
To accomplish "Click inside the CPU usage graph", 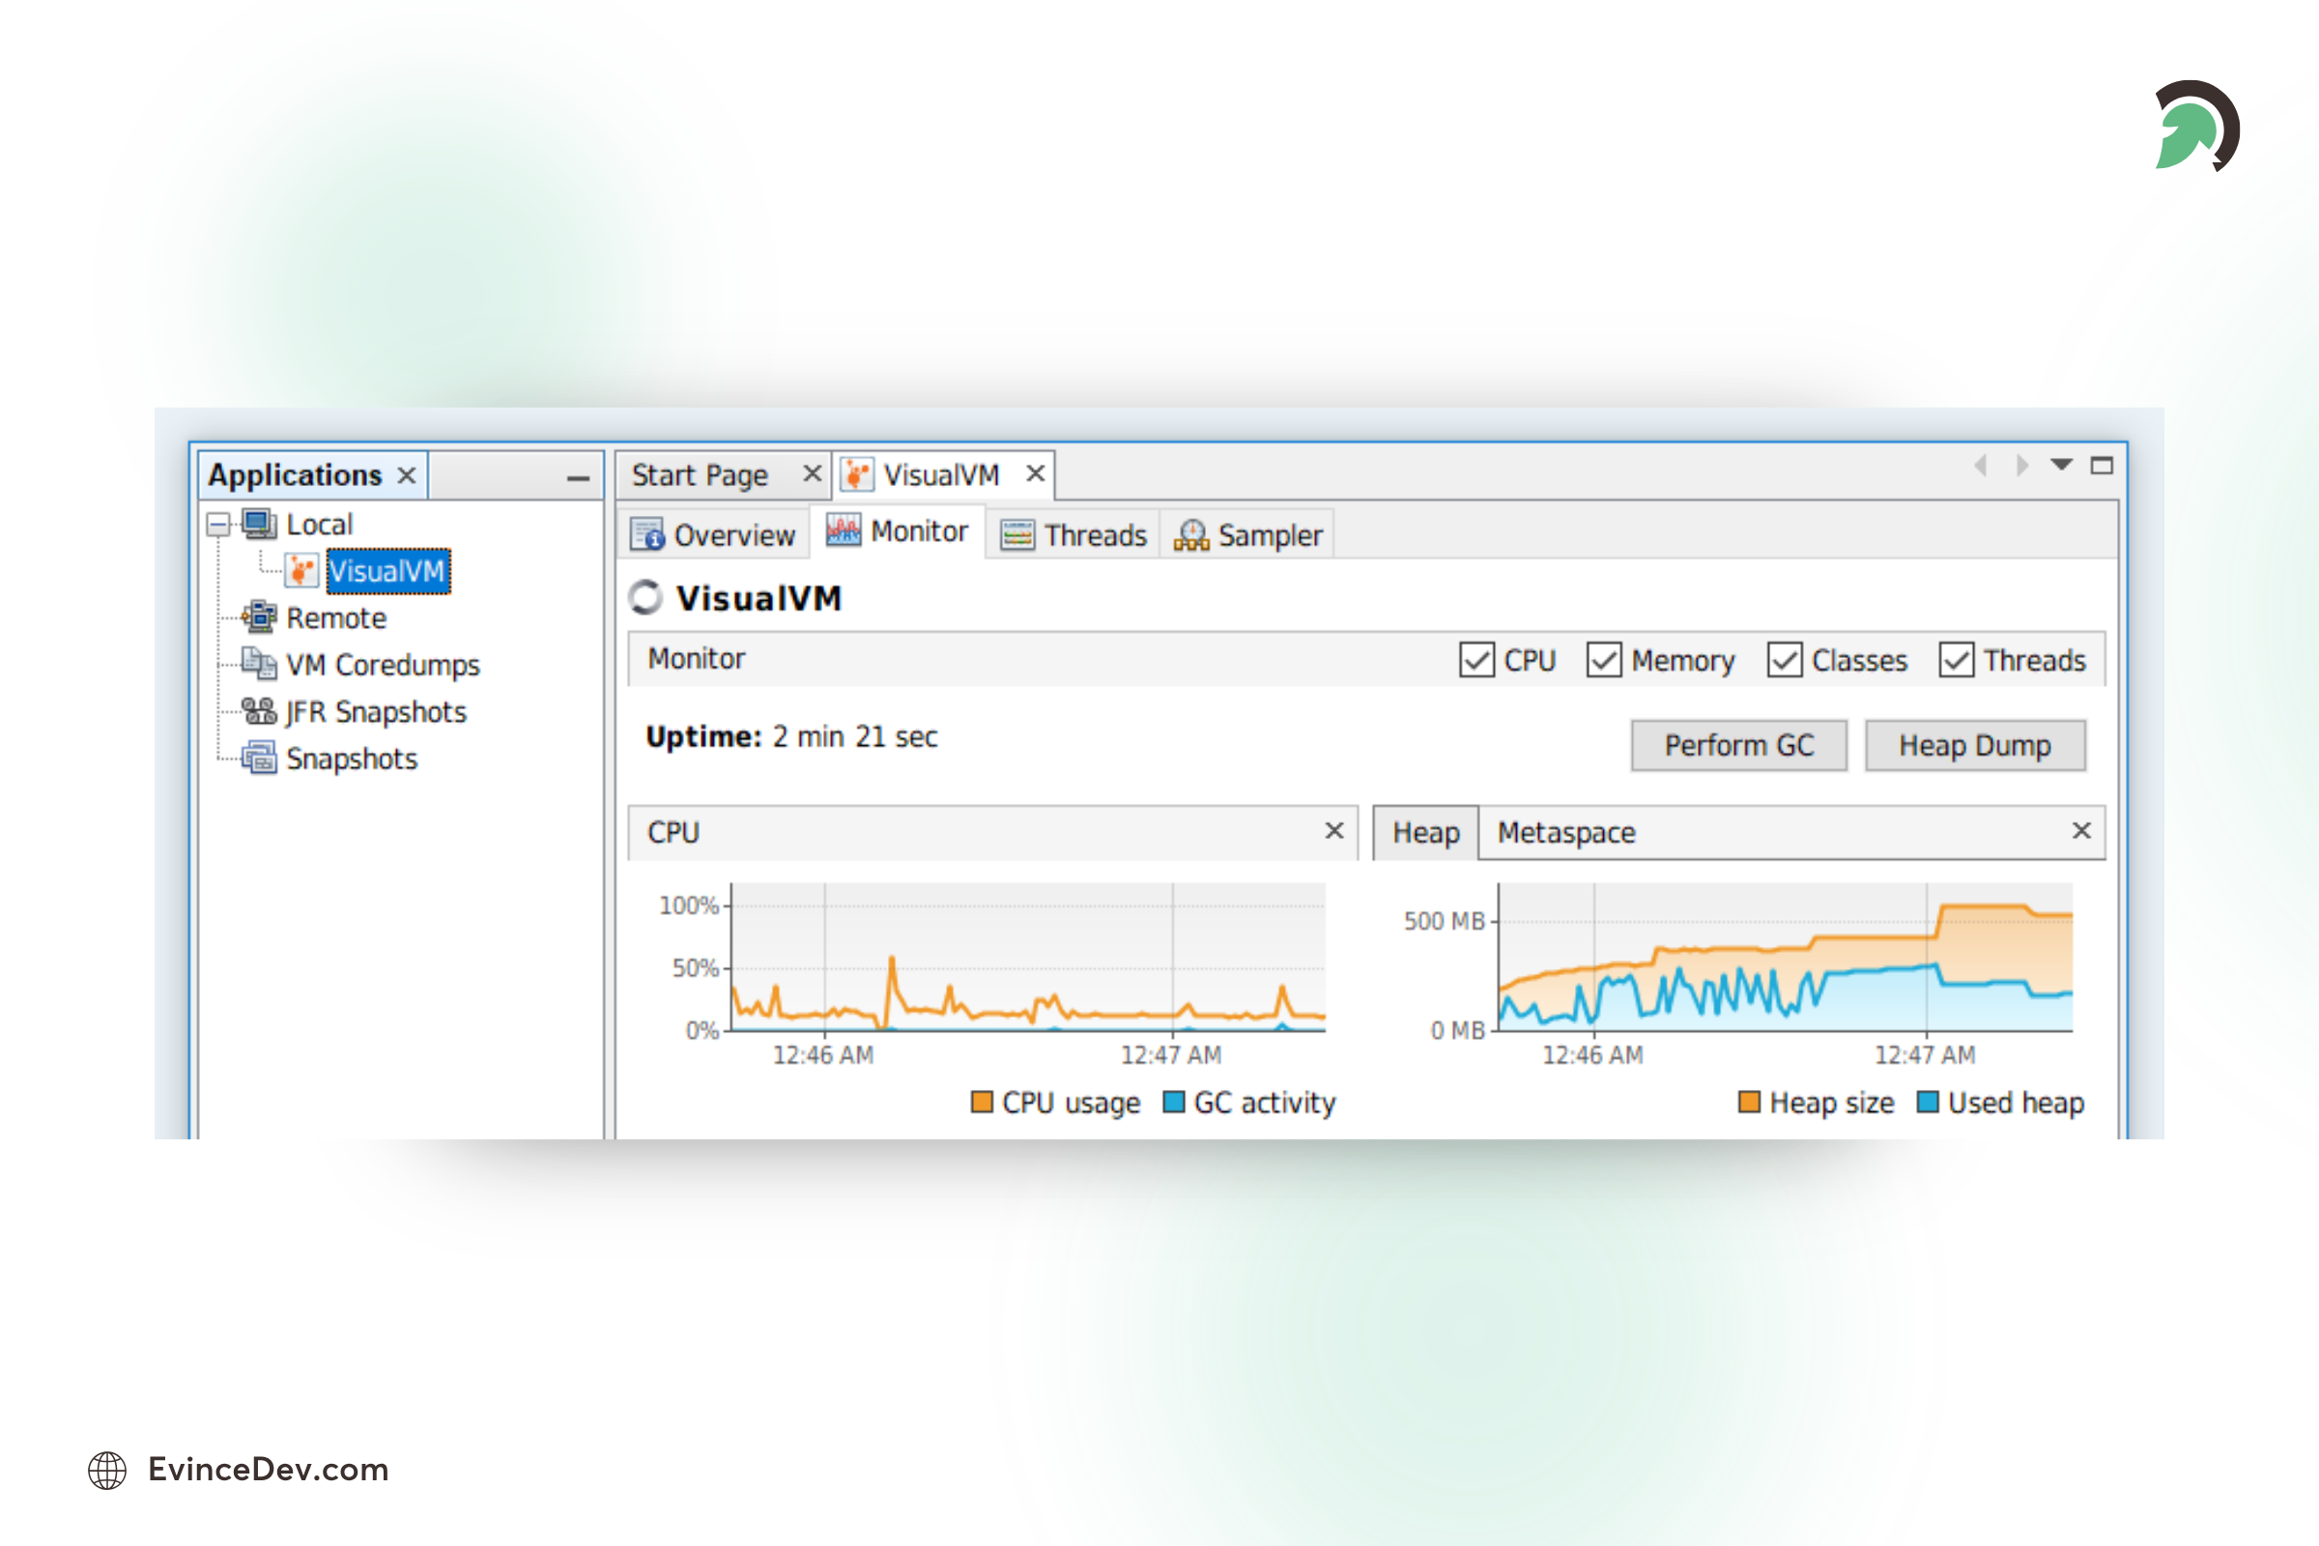I will click(1028, 958).
